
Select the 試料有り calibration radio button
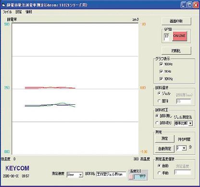(x=157, y=123)
